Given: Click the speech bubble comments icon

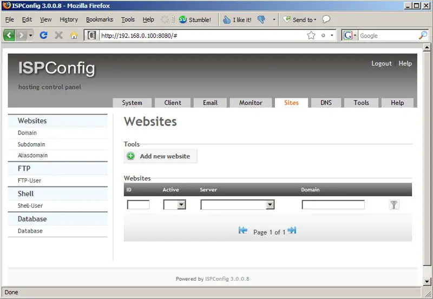Looking at the screenshot, I should click(x=326, y=19).
